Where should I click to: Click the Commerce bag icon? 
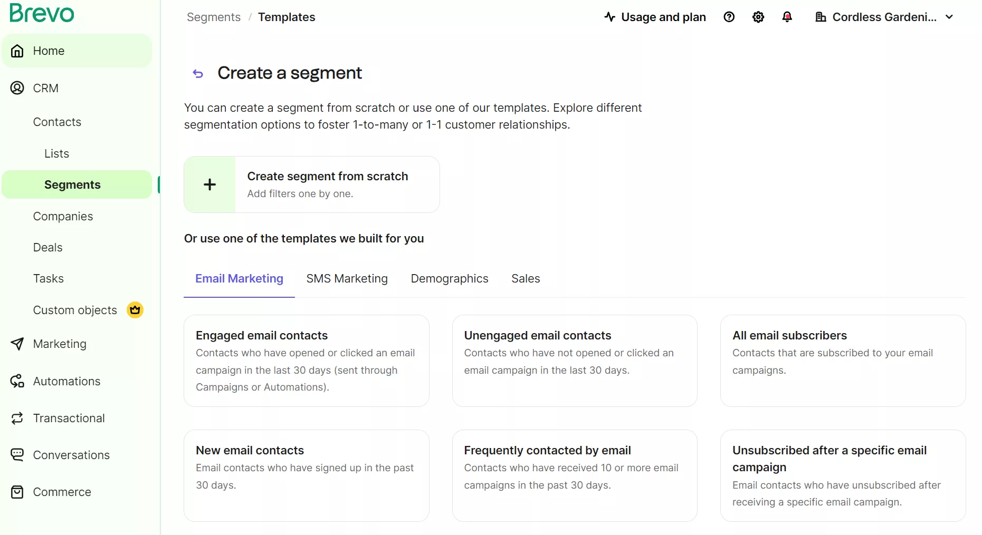coord(16,492)
